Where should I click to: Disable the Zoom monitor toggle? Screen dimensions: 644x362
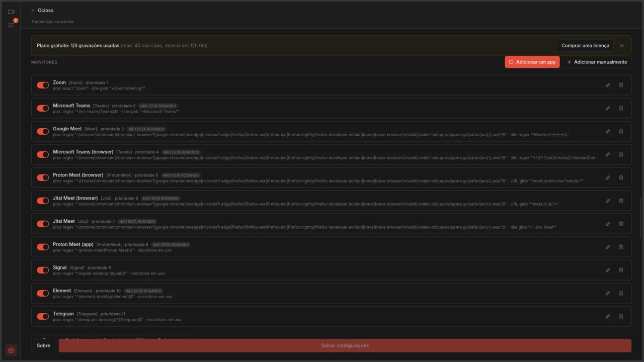(43, 85)
